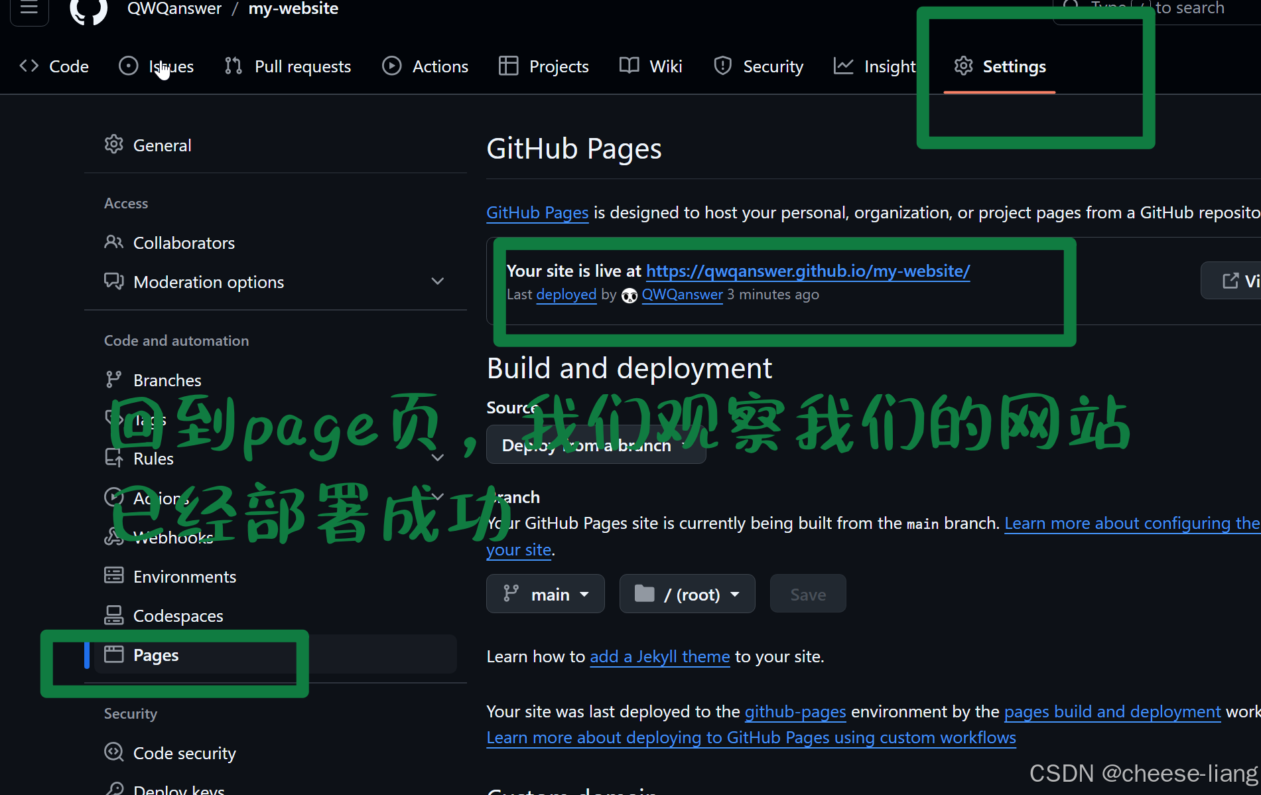Viewport: 1261px width, 795px height.
Task: Switch to the Issues tab
Action: [x=157, y=66]
